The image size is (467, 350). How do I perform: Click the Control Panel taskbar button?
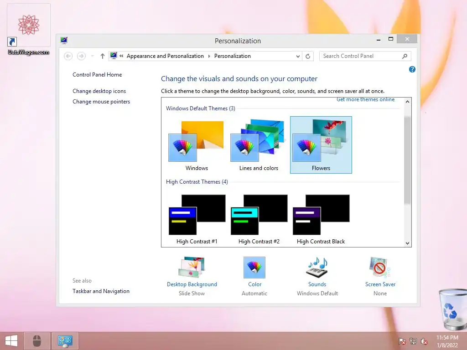coord(65,341)
